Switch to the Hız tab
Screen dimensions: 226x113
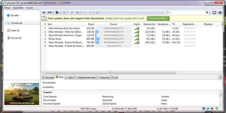coord(114,77)
